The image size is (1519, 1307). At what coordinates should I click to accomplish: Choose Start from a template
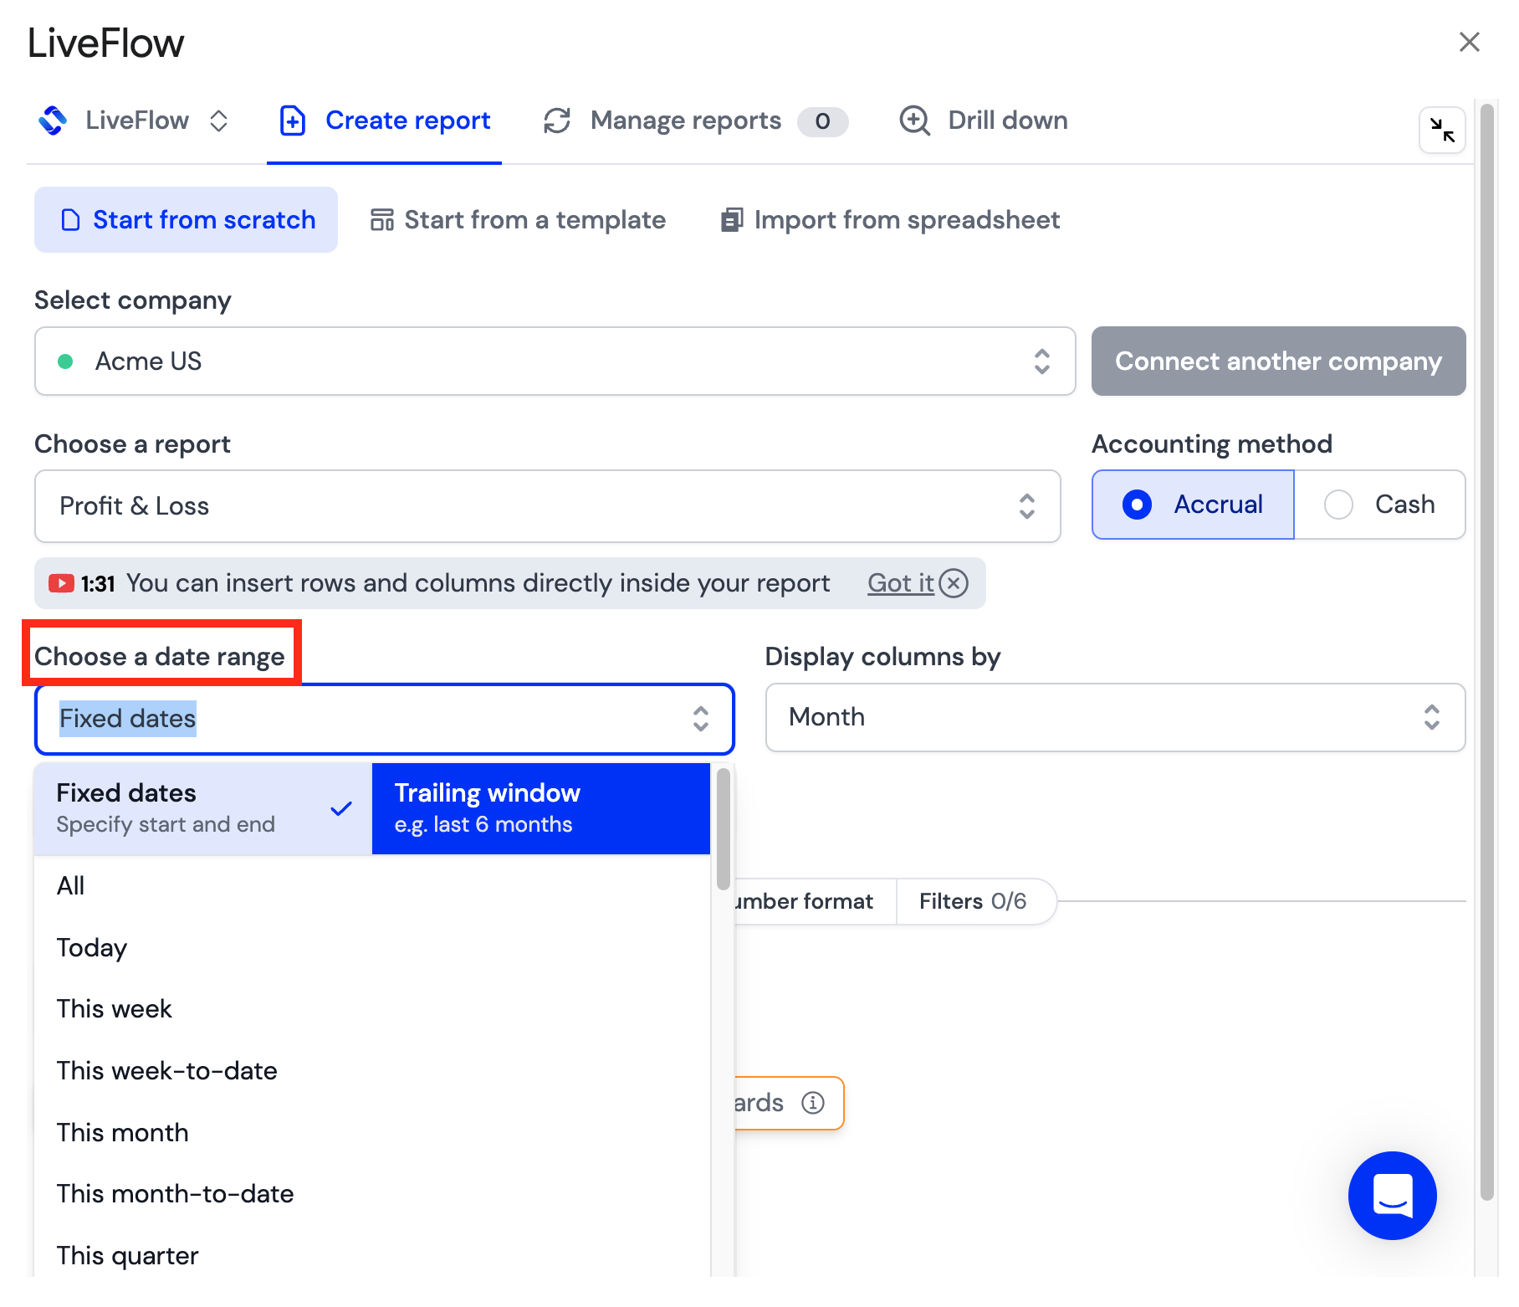518,219
